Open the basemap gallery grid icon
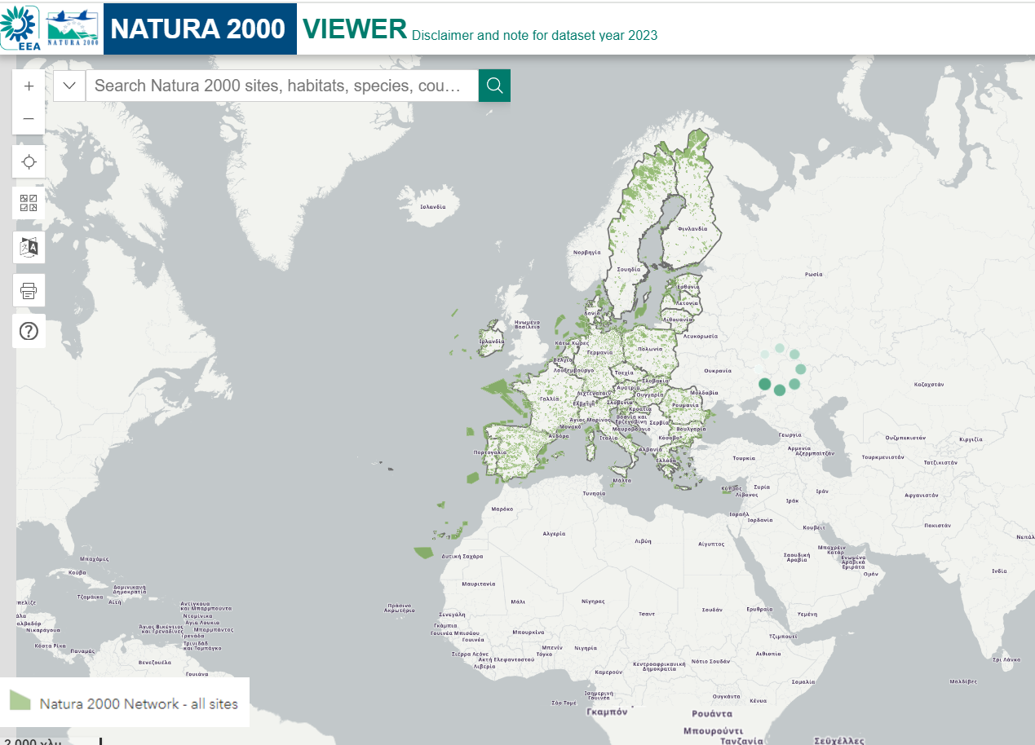Image resolution: width=1035 pixels, height=745 pixels. coord(29,203)
